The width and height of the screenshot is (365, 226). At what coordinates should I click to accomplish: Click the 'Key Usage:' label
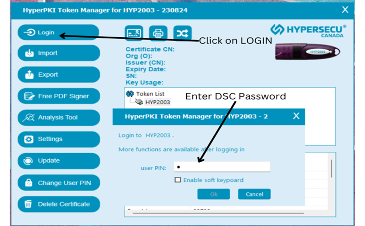144,82
